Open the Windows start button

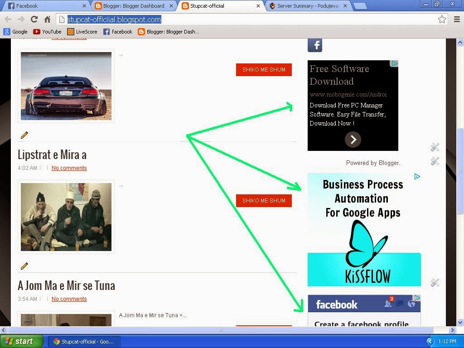[21, 342]
